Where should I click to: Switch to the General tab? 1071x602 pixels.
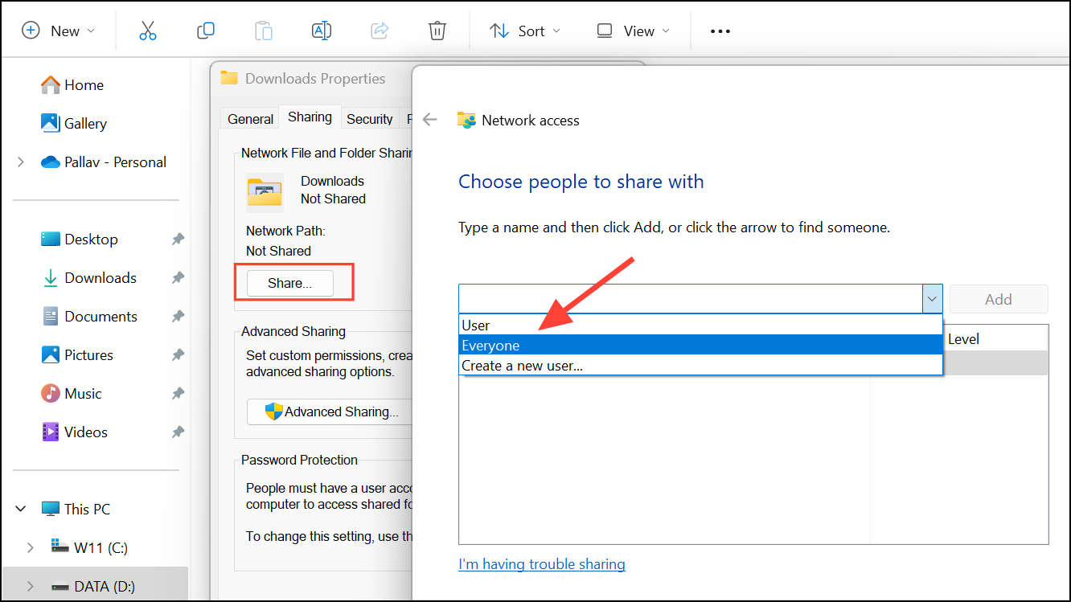pyautogui.click(x=249, y=118)
